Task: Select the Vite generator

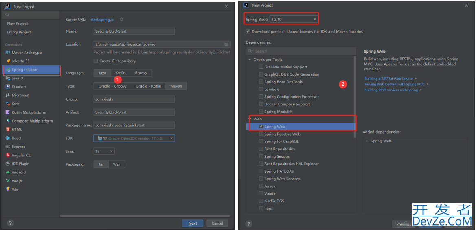Action: point(15,189)
